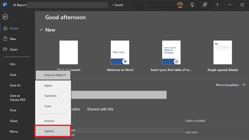The width and height of the screenshot is (249, 140).
Task: Click the search input field
Action: click(119, 95)
